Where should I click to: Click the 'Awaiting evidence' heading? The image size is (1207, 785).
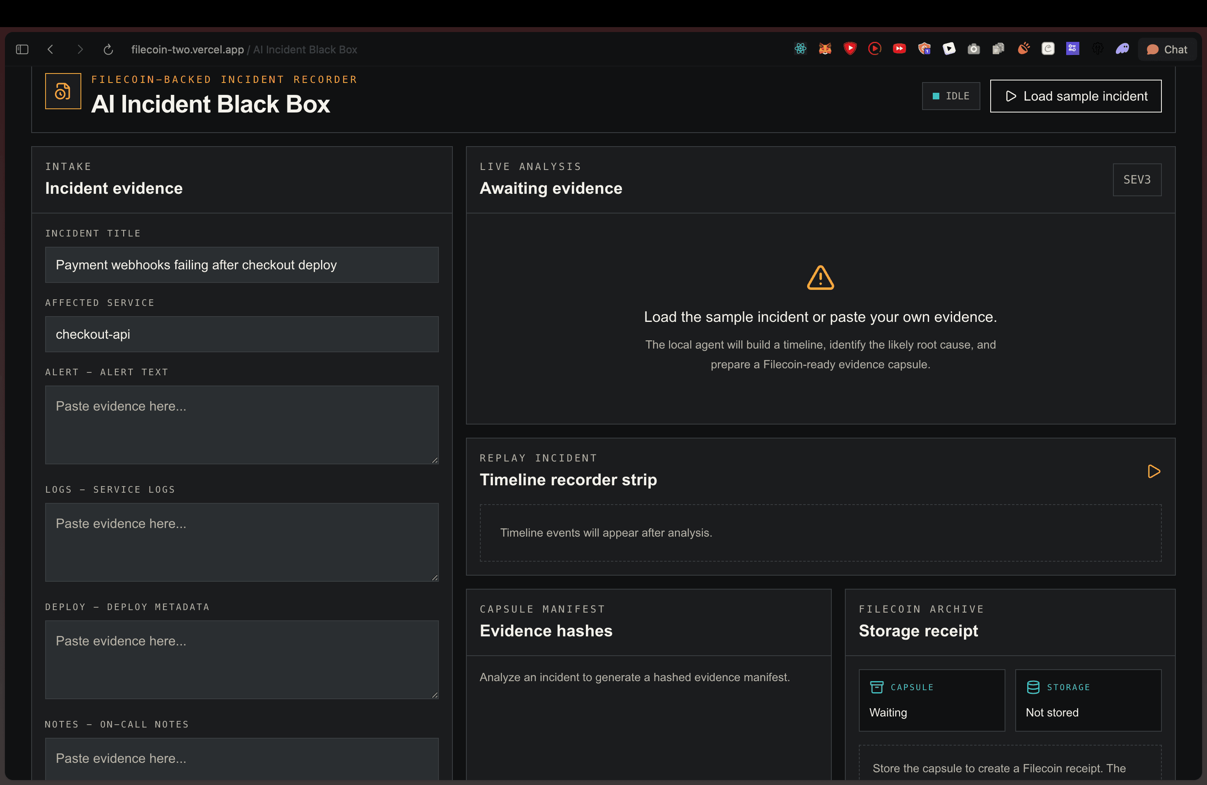[x=551, y=188]
